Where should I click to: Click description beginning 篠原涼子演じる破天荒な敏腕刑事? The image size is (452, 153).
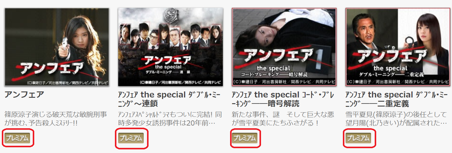(56, 119)
